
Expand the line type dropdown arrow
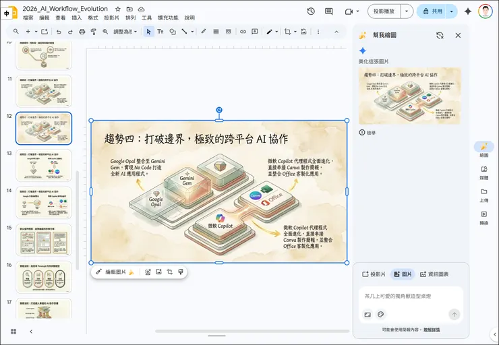(x=192, y=32)
